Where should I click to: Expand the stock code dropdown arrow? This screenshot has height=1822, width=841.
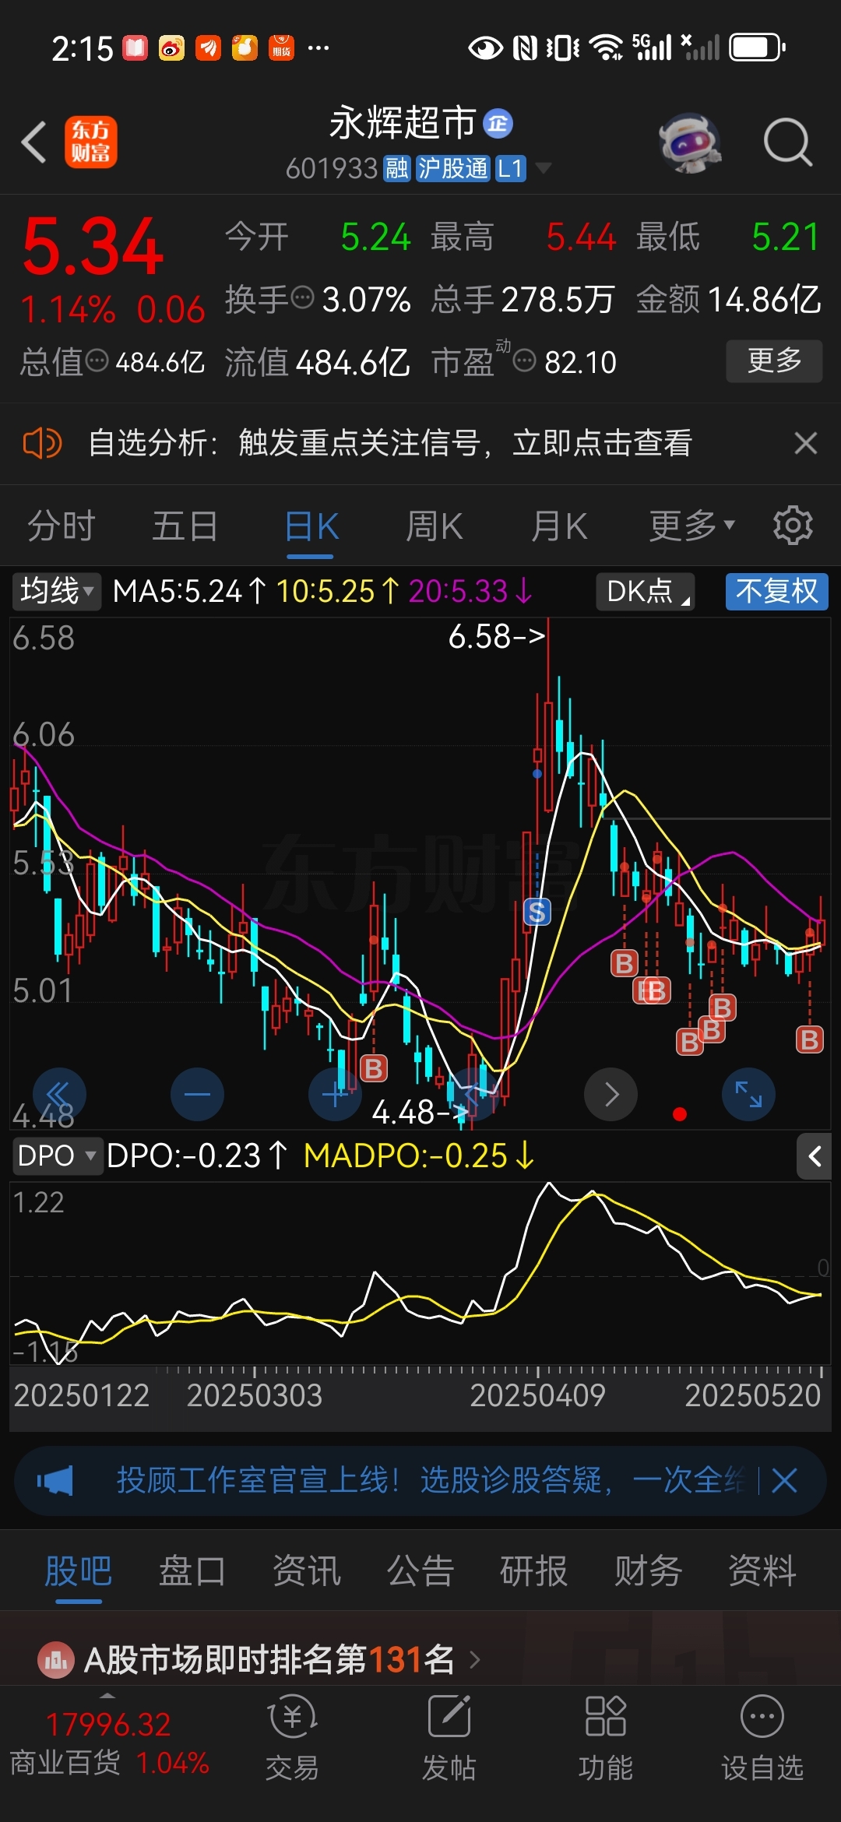point(543,168)
